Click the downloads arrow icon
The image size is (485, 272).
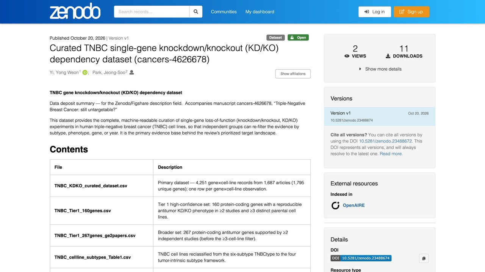[388, 56]
